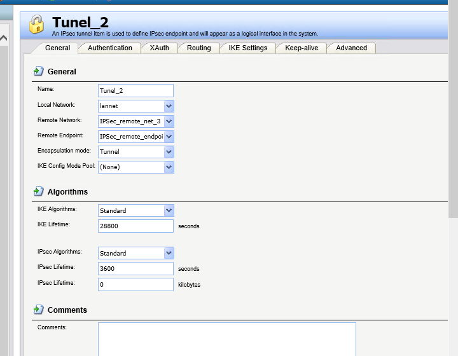This screenshot has width=458, height=356.
Task: Open the Keep-alive tab
Action: pos(302,48)
